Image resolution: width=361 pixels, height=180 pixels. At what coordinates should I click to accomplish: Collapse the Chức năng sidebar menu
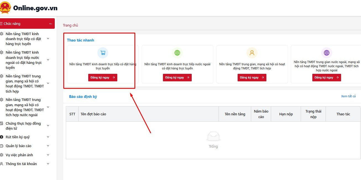click(x=51, y=24)
